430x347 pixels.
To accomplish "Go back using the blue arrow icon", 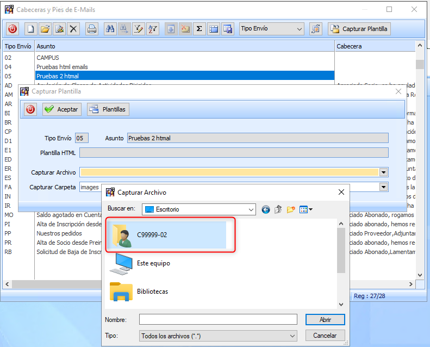I will (x=266, y=209).
